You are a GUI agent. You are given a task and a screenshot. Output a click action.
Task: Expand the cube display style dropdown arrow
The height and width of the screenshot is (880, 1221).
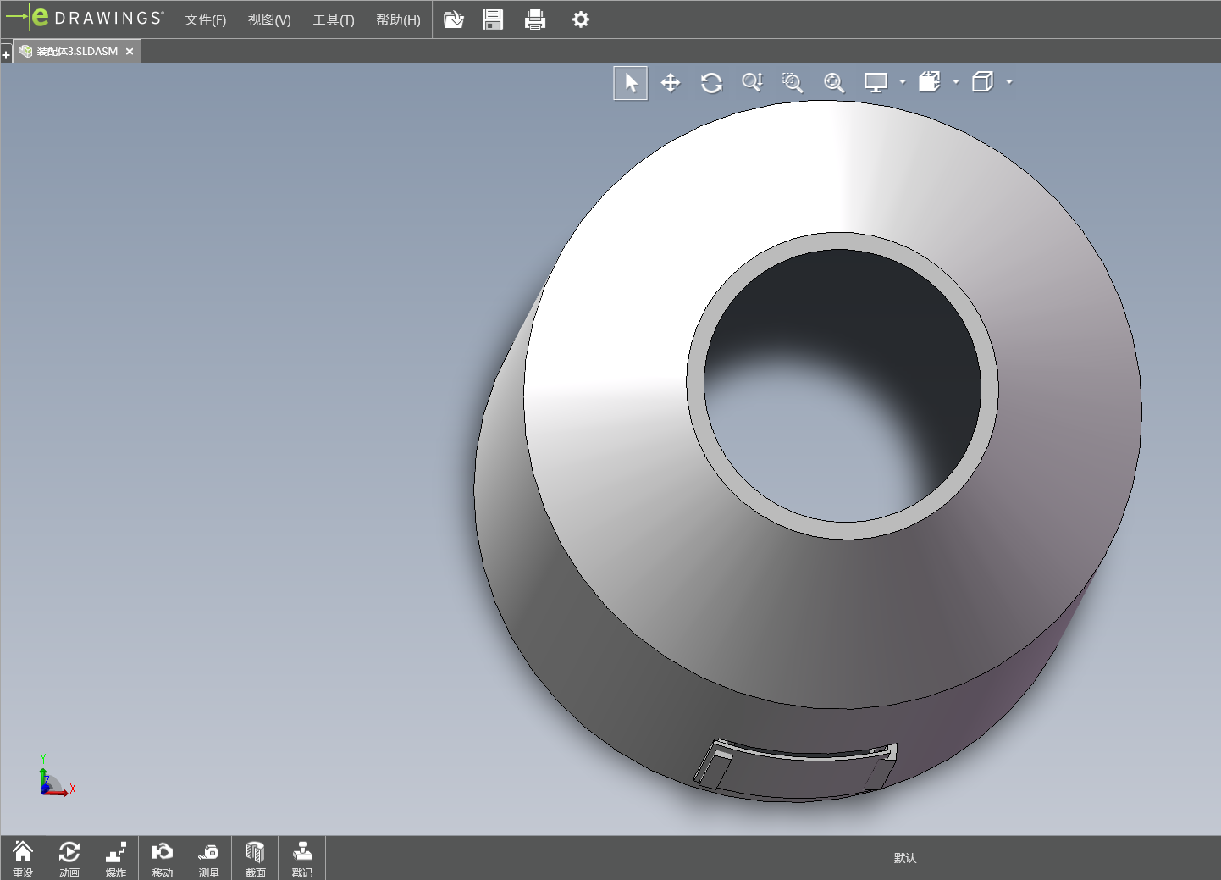point(1009,83)
